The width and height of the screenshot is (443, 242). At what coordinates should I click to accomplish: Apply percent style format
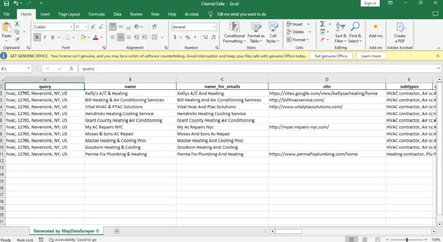187,37
